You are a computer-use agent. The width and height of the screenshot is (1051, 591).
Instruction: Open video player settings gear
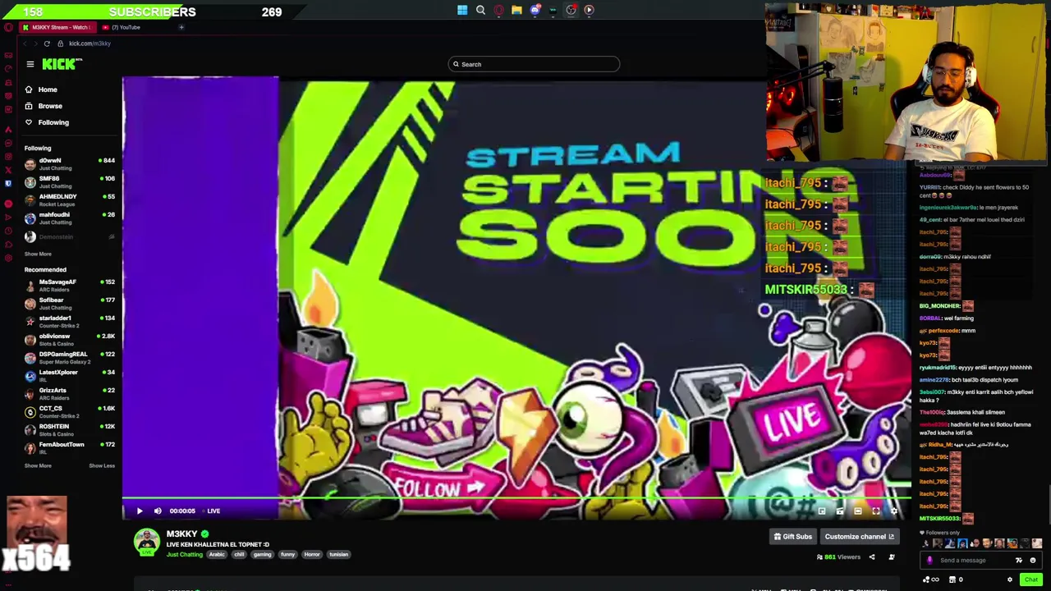(894, 511)
